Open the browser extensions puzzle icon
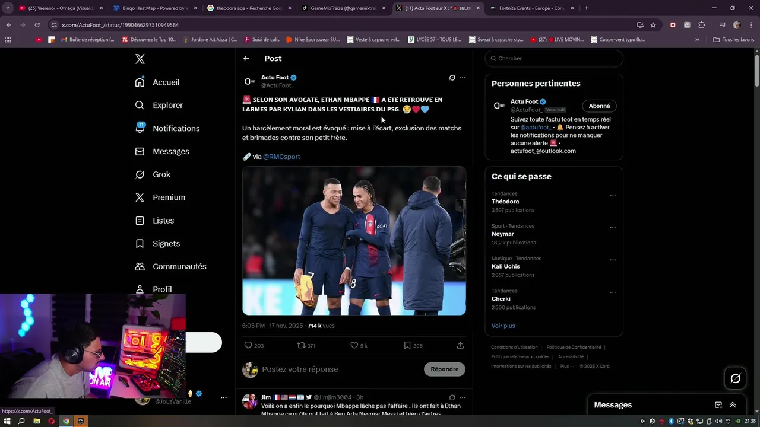This screenshot has height=427, width=760. pyautogui.click(x=701, y=25)
